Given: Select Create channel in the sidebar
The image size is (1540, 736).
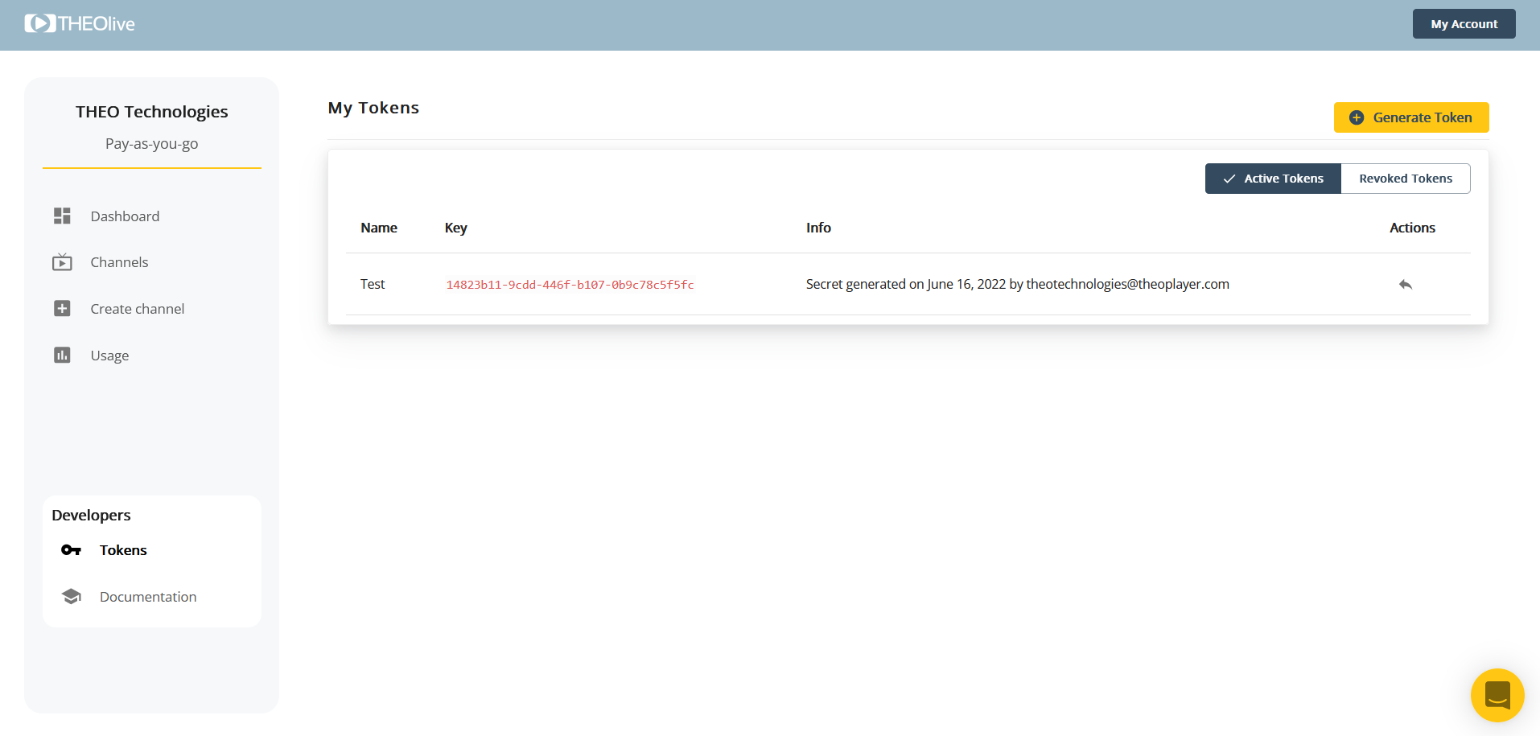Looking at the screenshot, I should [x=137, y=309].
